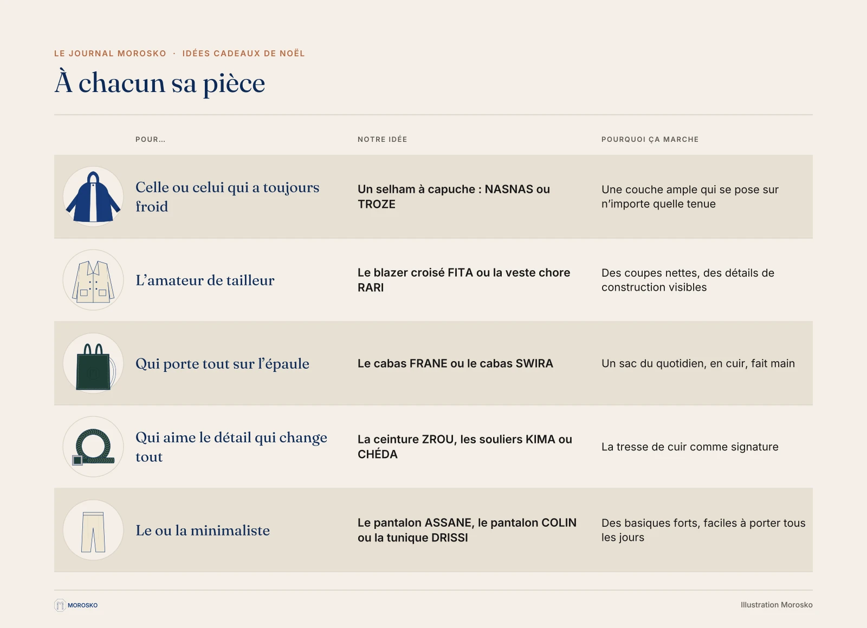Click the text 'L'amateur de tailleur'
The height and width of the screenshot is (628, 867).
(205, 280)
